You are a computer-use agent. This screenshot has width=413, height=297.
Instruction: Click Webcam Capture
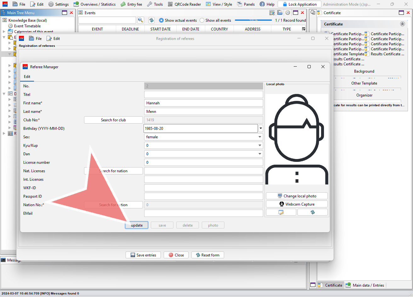pos(297,204)
